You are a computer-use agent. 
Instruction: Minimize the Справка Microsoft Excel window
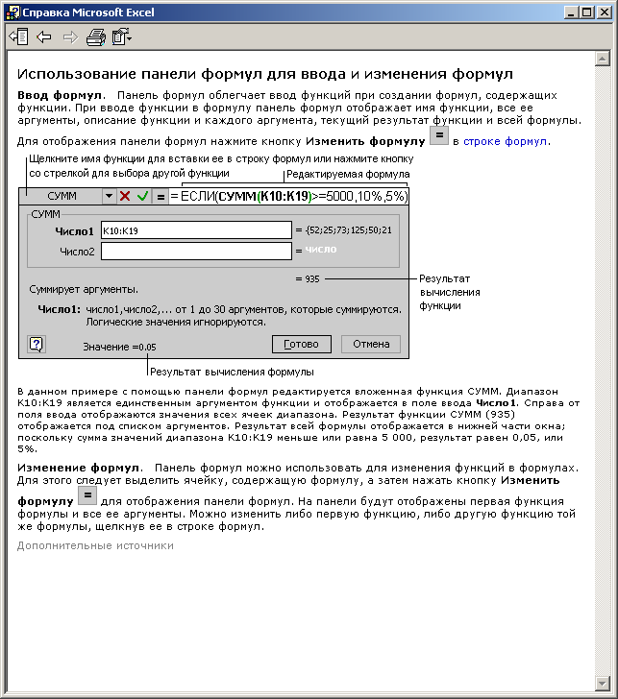[x=571, y=12]
